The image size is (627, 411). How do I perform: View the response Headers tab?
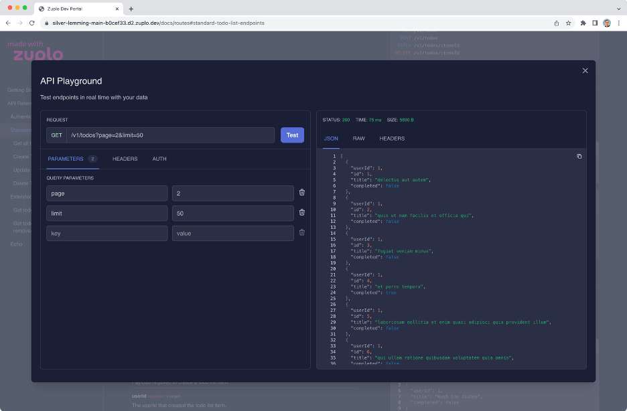pos(392,139)
